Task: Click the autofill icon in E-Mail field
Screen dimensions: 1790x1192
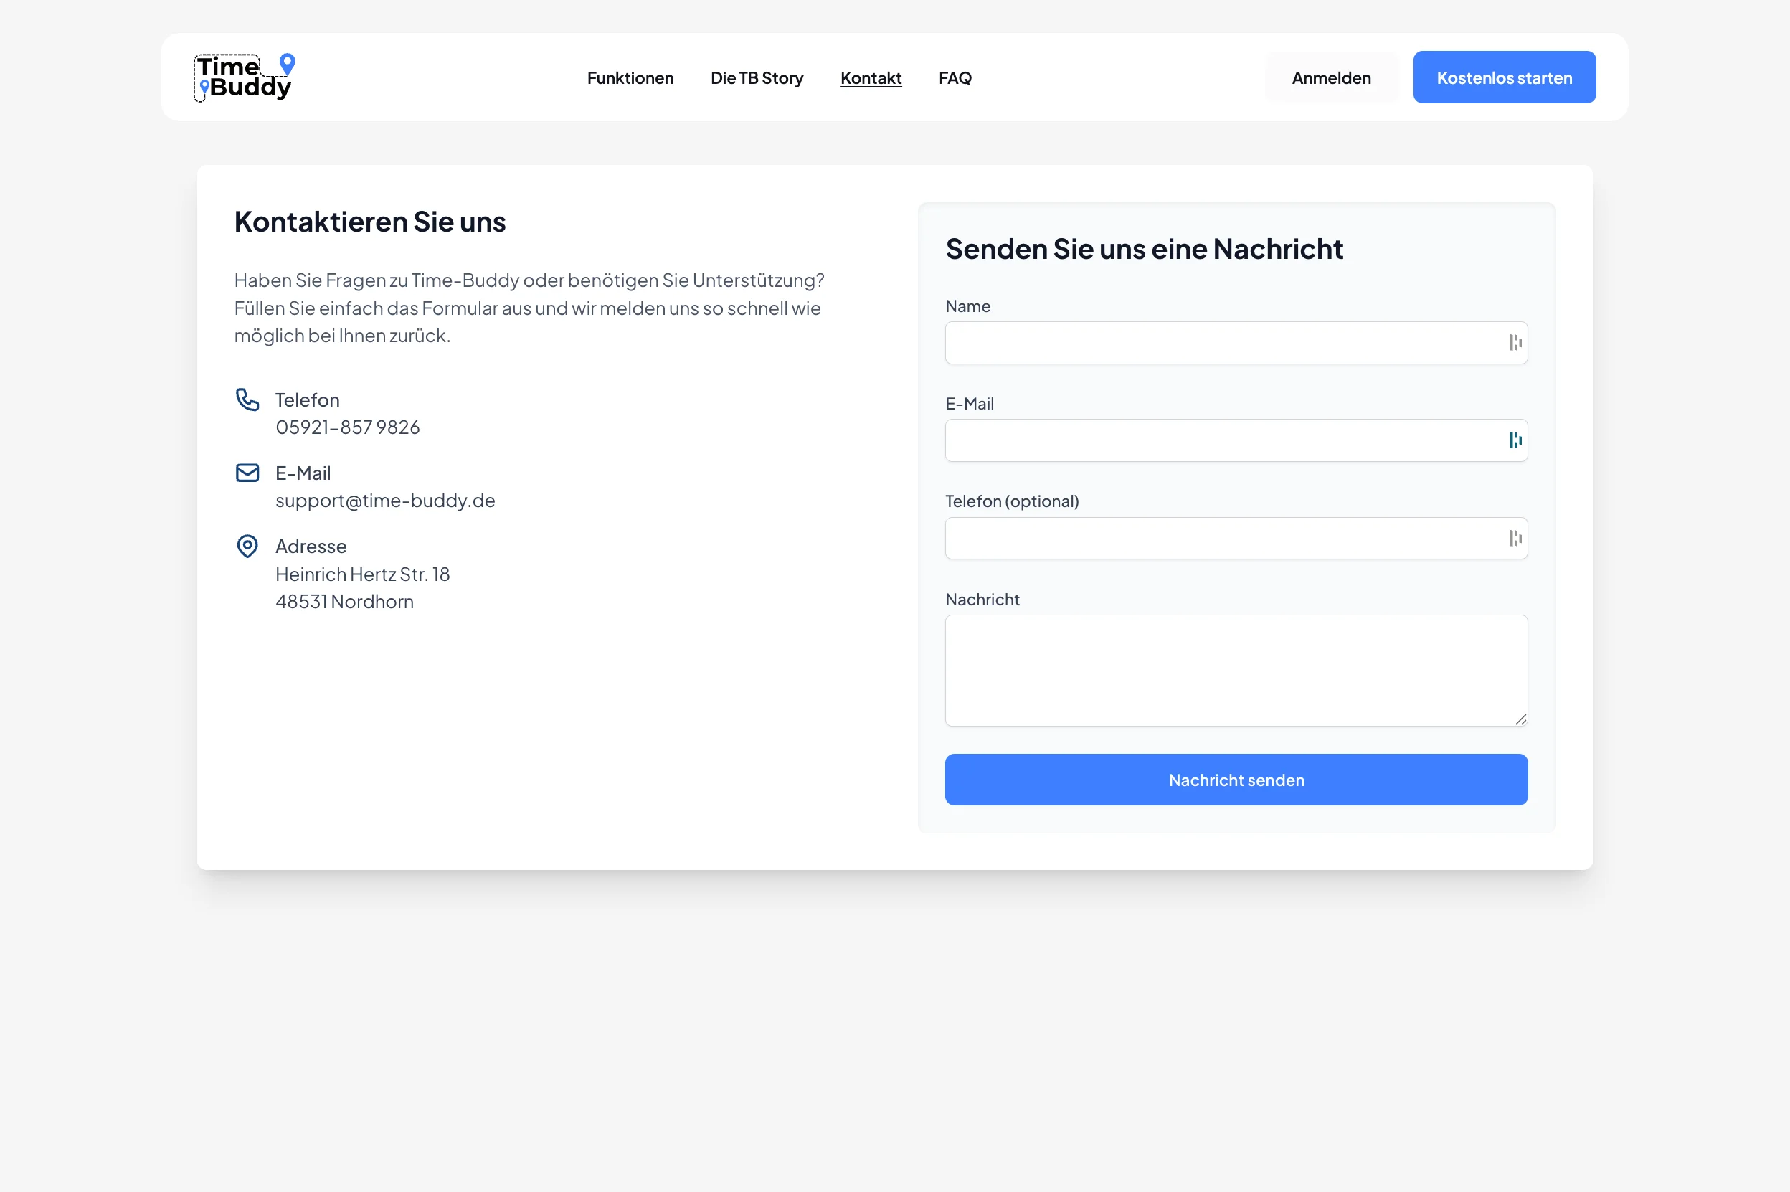Action: [1515, 440]
